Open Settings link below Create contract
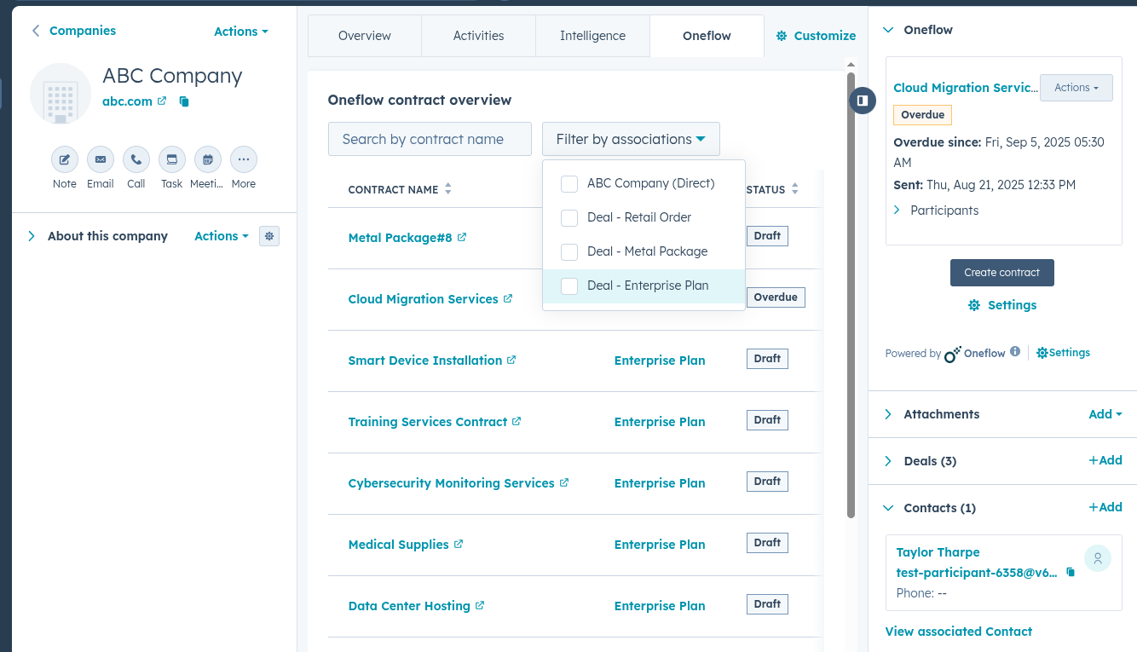 (1002, 305)
